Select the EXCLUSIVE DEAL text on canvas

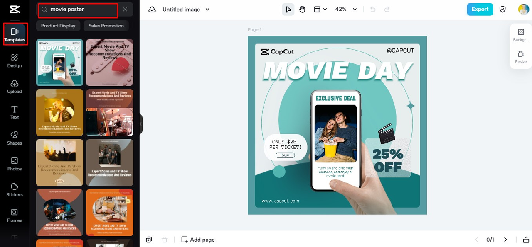click(336, 98)
